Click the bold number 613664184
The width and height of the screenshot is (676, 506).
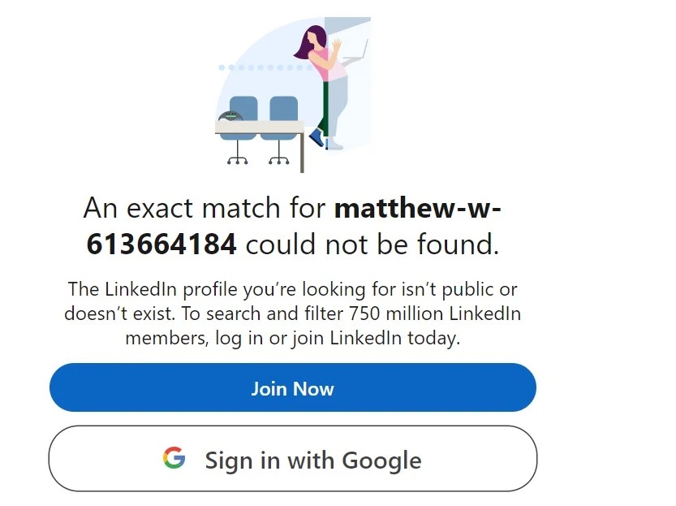click(x=161, y=244)
